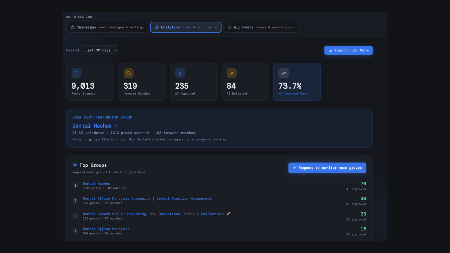
Task: Click the 'Go to section' label
Action: 79,17
